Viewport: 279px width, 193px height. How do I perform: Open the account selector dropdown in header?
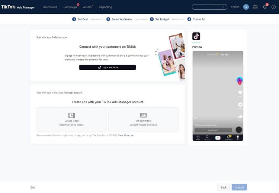209,7
